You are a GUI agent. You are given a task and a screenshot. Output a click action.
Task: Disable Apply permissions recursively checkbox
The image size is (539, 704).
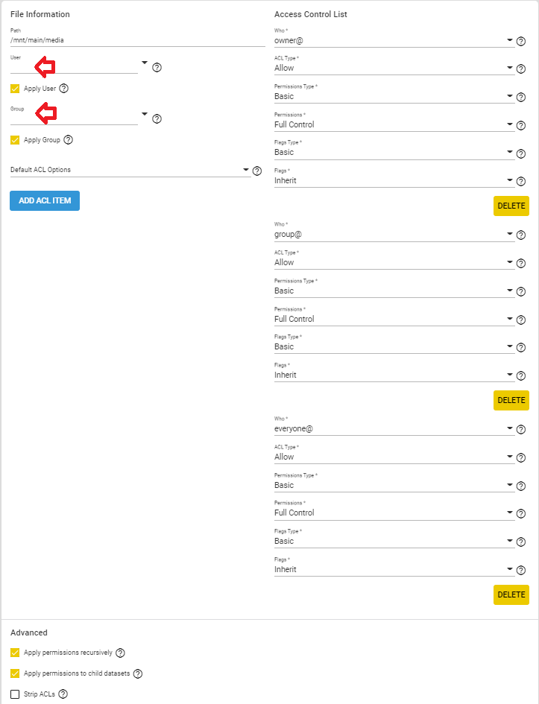click(15, 653)
